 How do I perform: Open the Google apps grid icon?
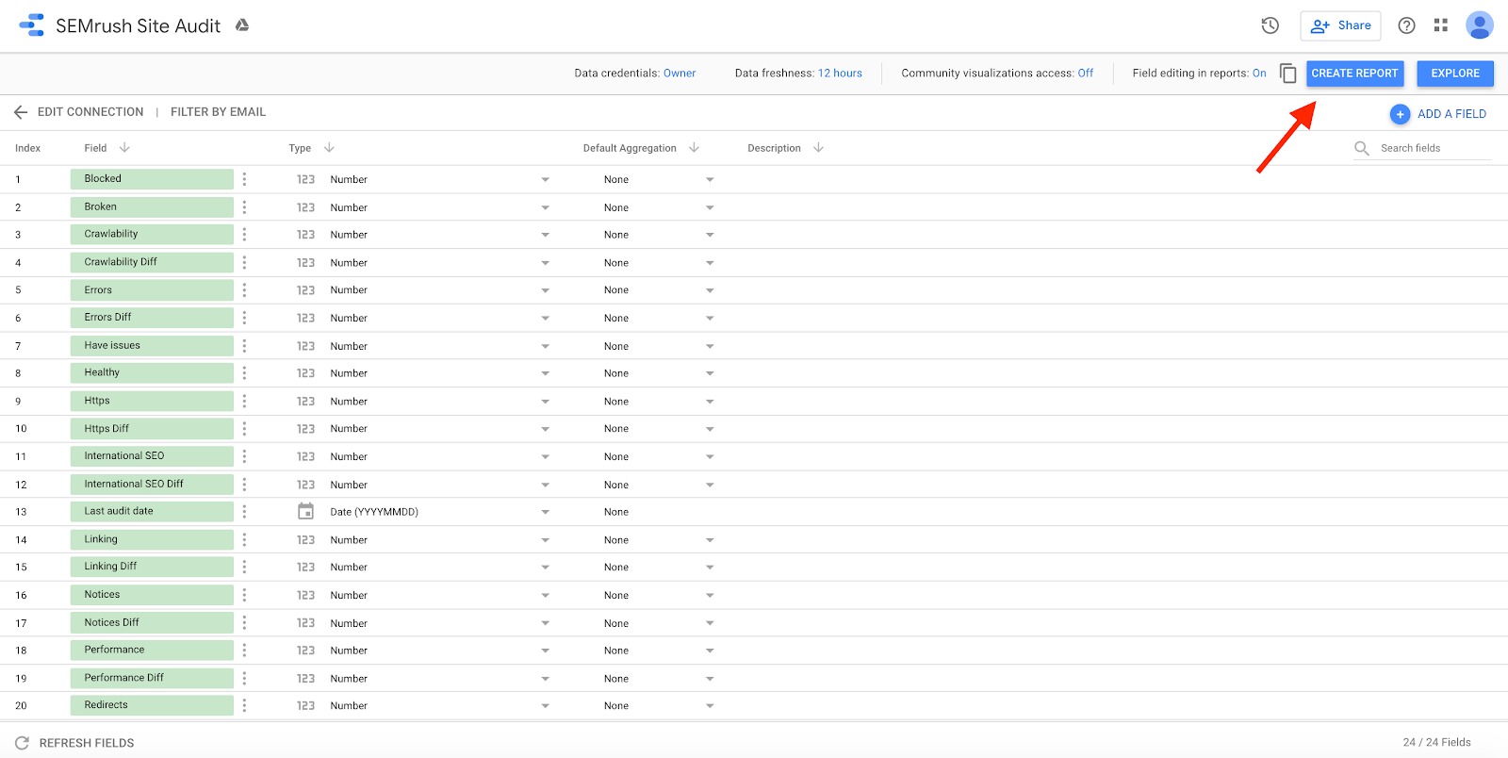1440,25
